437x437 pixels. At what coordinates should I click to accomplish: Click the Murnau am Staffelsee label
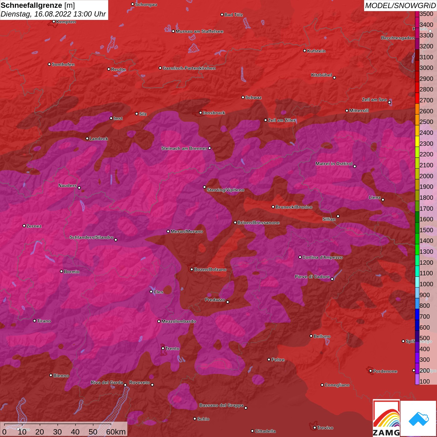coord(199,31)
